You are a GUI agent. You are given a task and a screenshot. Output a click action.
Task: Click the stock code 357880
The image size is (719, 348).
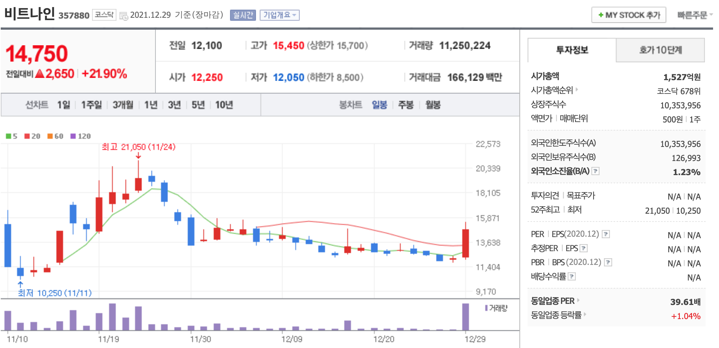click(x=74, y=16)
